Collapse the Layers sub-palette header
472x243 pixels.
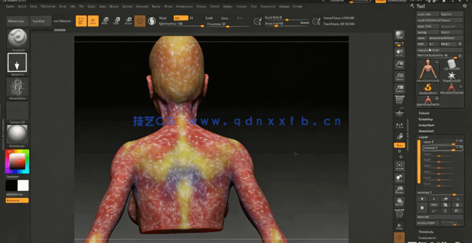(424, 136)
